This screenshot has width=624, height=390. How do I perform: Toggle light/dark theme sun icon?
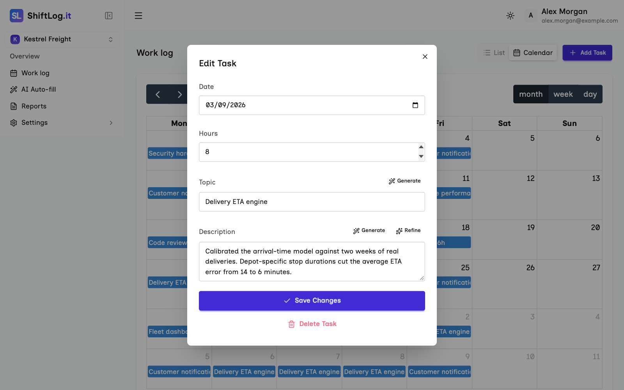coord(510,16)
